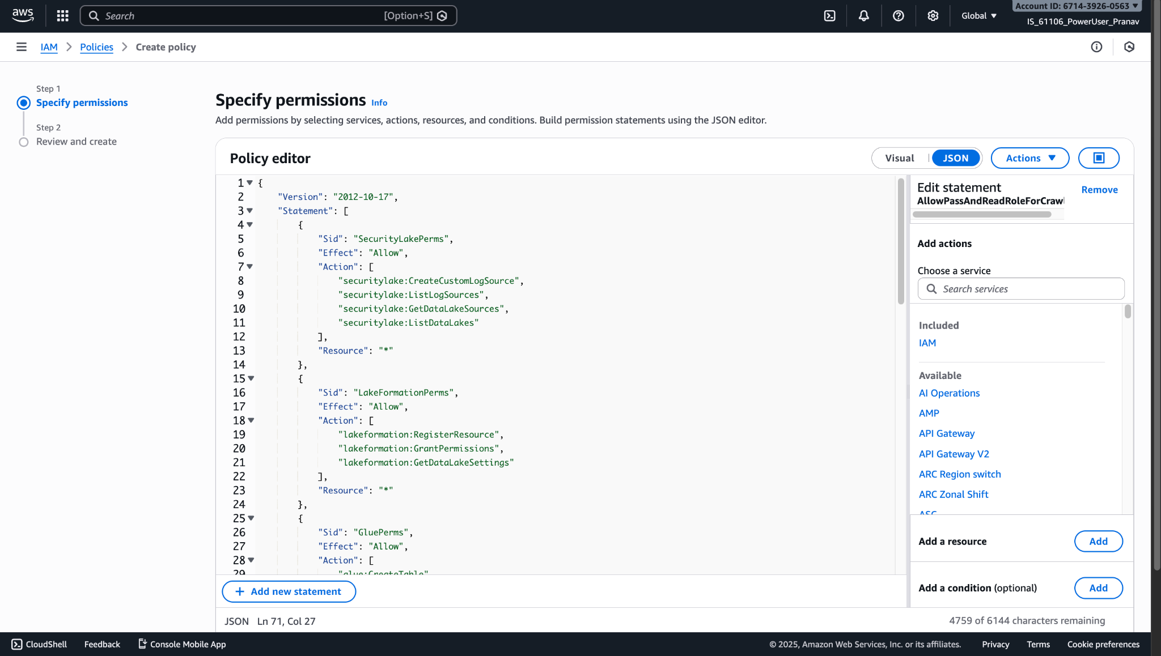
Task: Collapse the fold at line 25
Action: tap(251, 518)
